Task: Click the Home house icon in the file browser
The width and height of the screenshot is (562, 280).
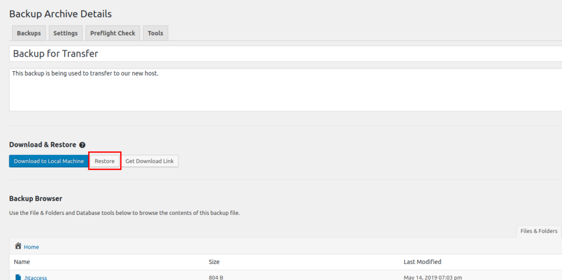Action: tap(18, 247)
